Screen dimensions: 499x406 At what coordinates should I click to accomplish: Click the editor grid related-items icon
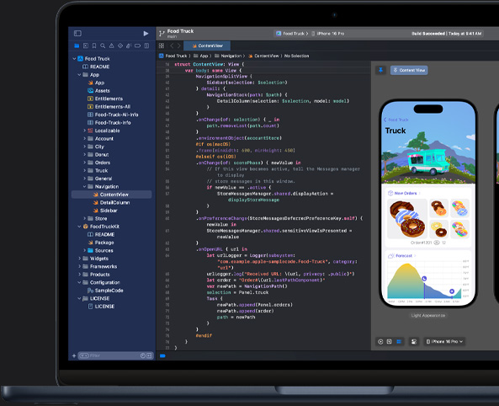pyautogui.click(x=162, y=45)
